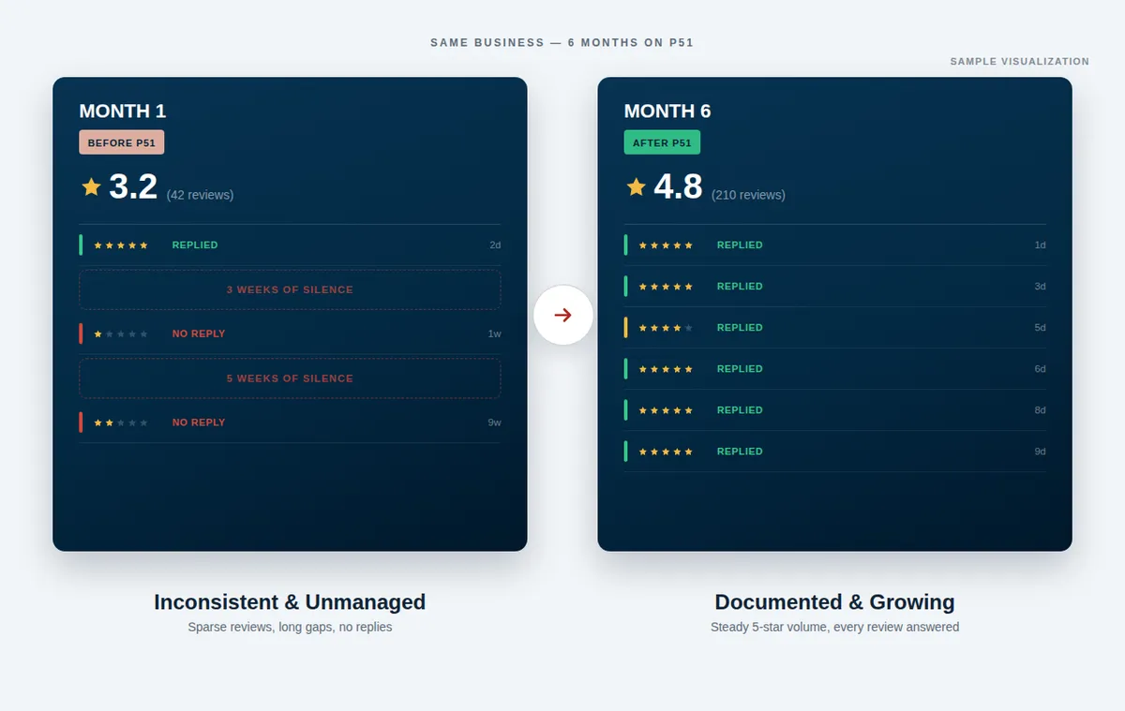Click the 3 WEEKS OF SILENCE box
The height and width of the screenshot is (711, 1125).
290,289
